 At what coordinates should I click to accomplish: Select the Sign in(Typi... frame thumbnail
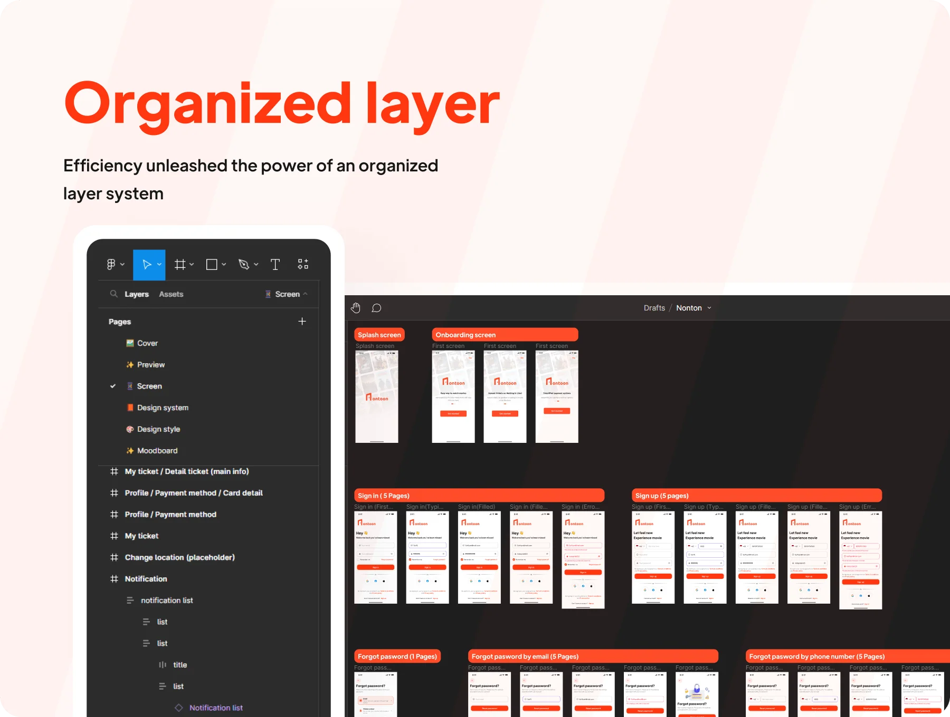click(x=427, y=557)
